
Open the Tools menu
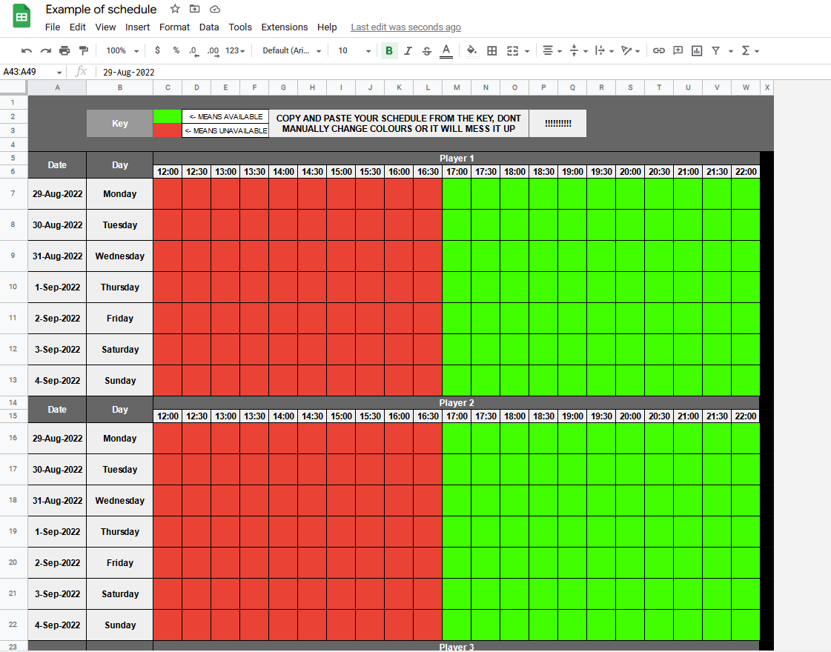(240, 27)
